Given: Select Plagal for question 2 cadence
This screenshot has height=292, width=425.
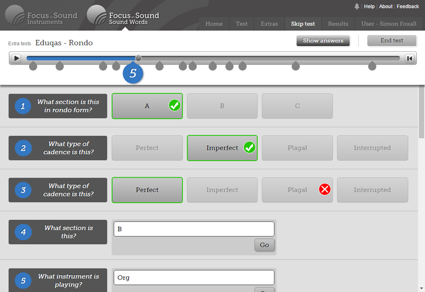Looking at the screenshot, I should point(297,148).
